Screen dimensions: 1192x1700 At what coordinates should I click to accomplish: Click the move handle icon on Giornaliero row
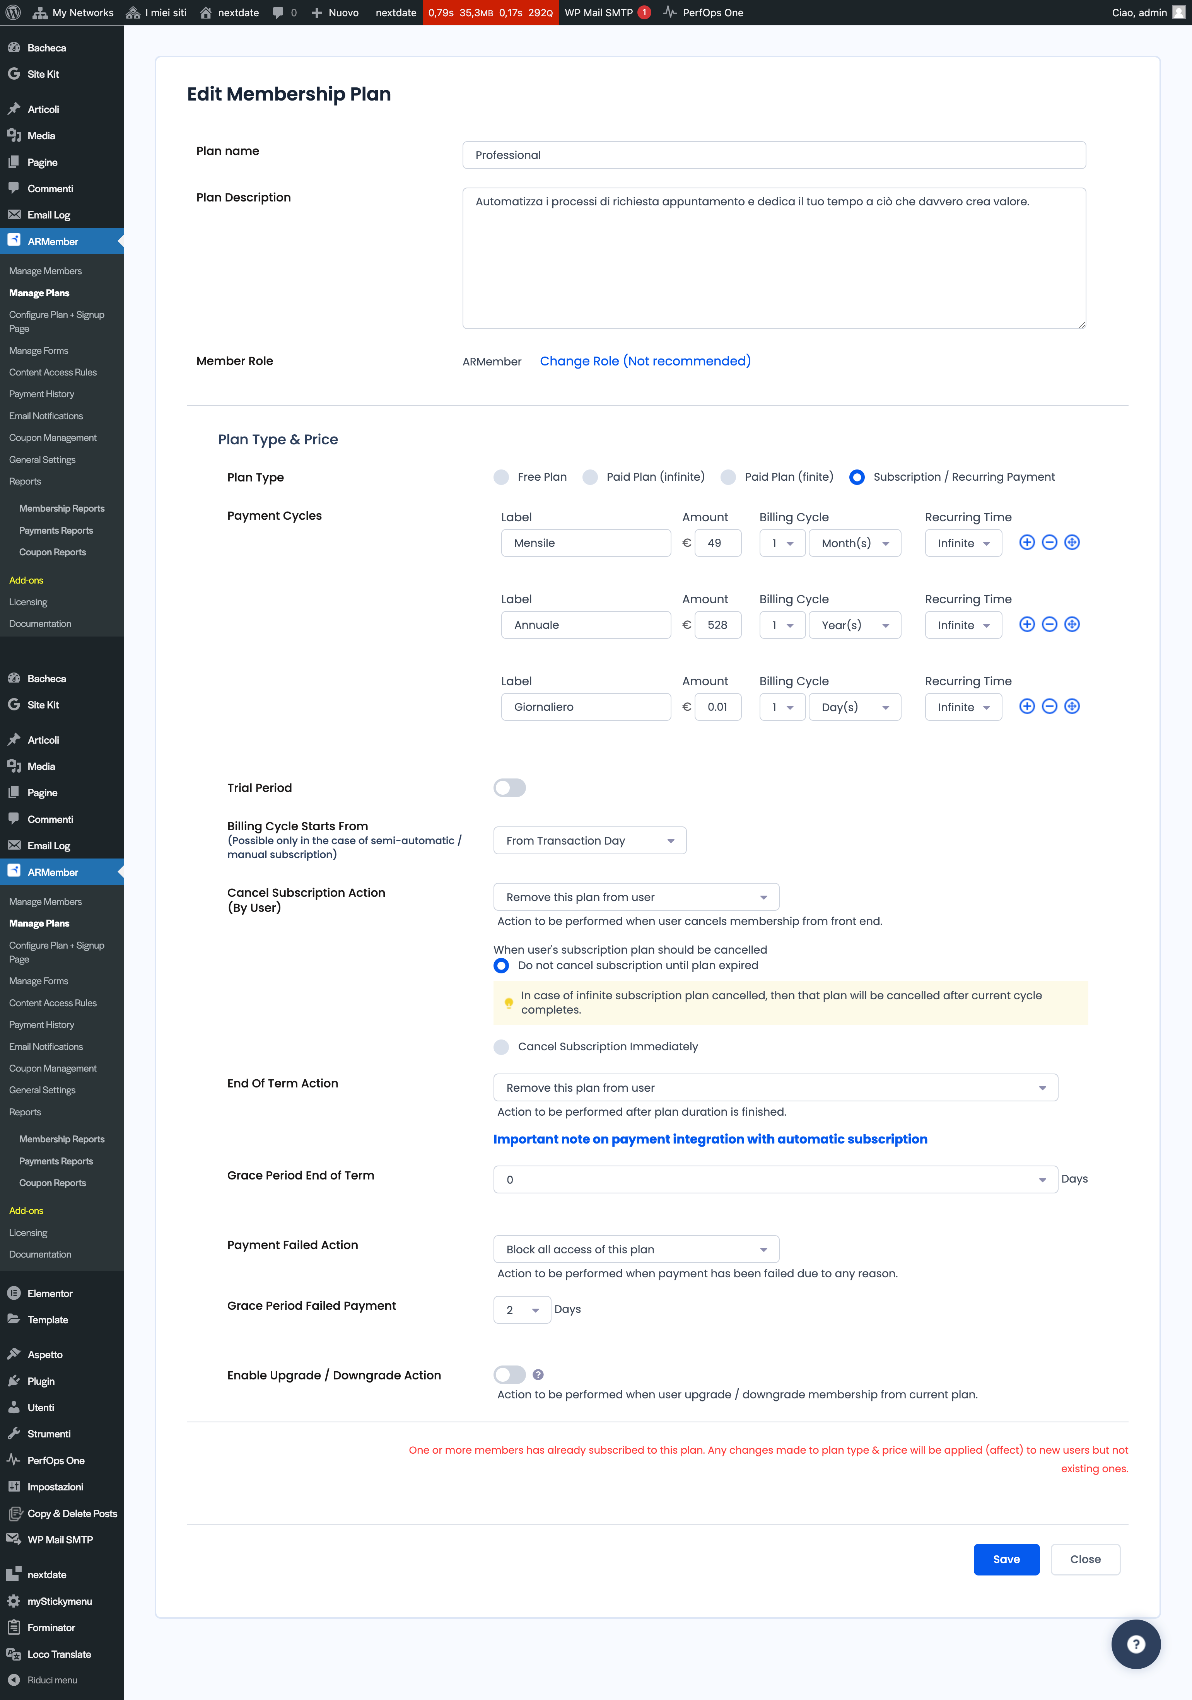1071,707
